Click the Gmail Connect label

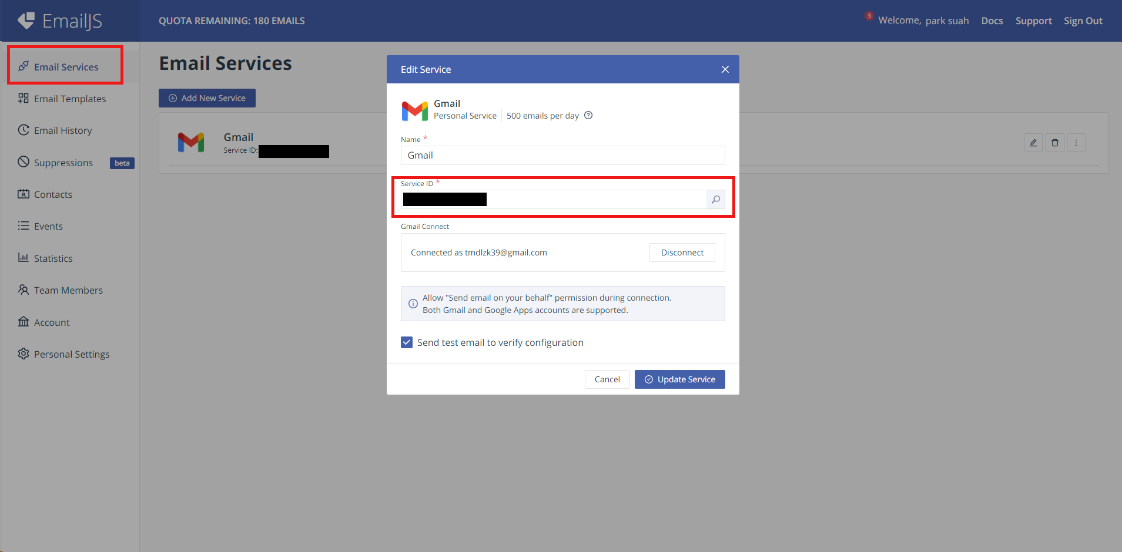(x=425, y=226)
